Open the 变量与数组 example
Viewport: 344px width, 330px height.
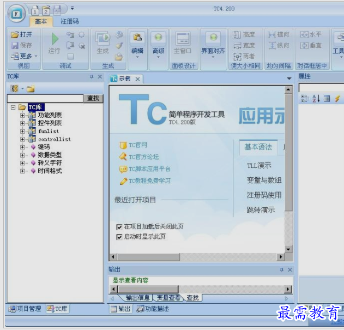coord(264,180)
